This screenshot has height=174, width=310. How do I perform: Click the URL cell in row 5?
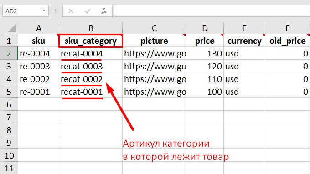(154, 92)
